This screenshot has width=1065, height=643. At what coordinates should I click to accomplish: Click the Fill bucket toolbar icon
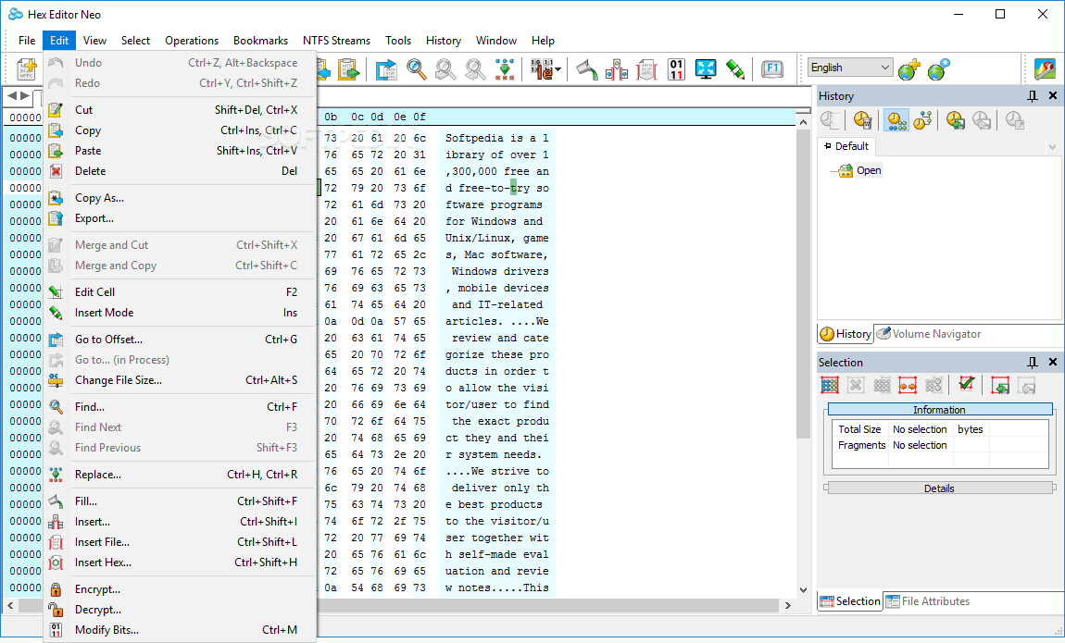(x=587, y=68)
